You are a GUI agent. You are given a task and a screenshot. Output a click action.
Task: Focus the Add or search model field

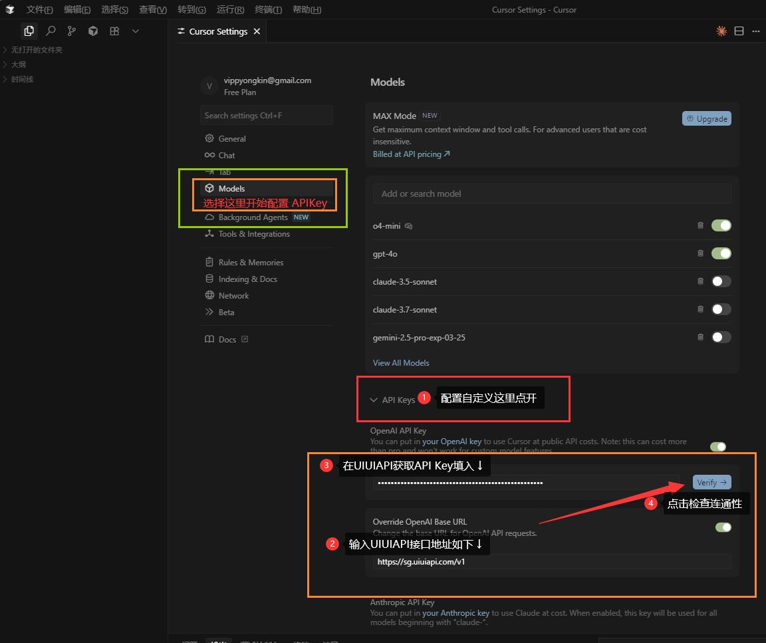click(x=552, y=194)
